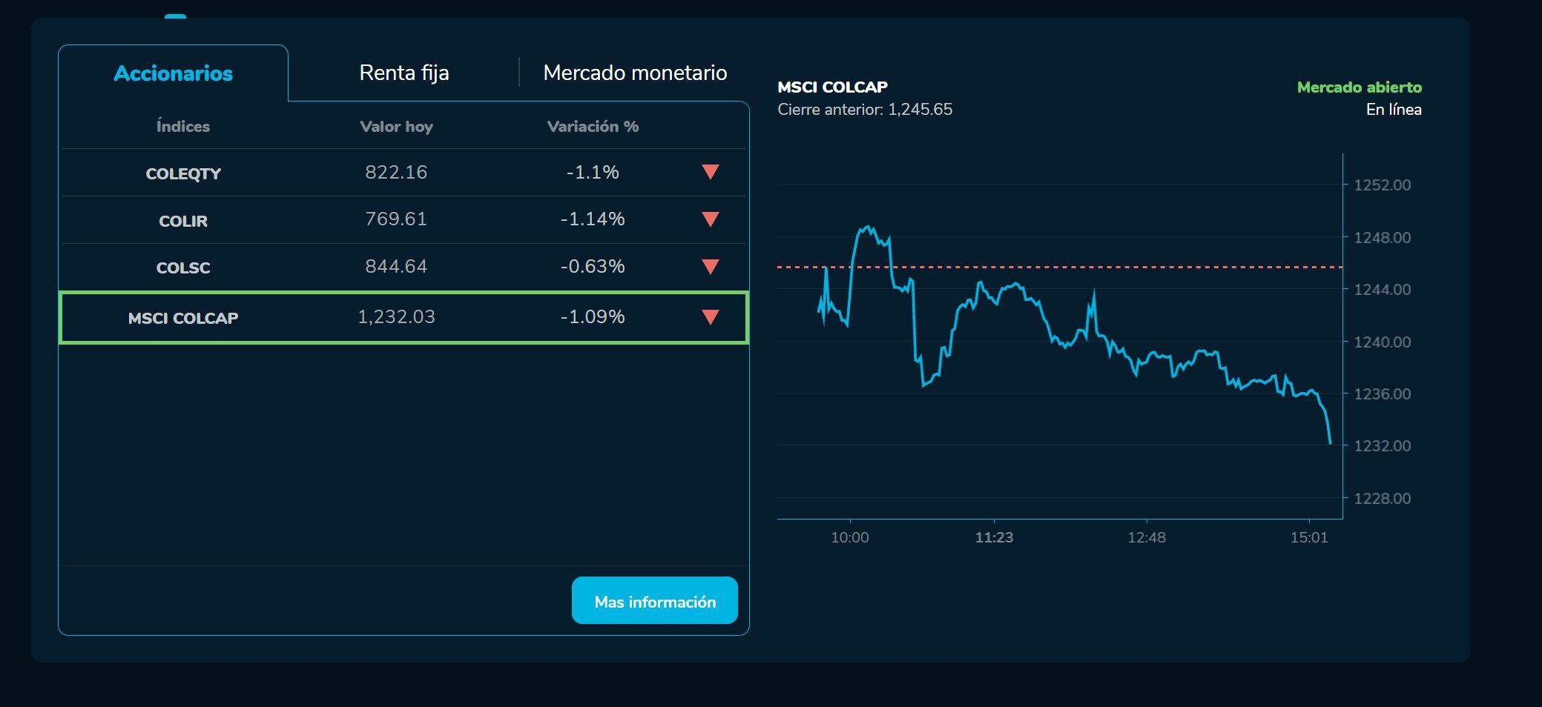Click the MSCI COLCAP chart title
The image size is (1542, 707).
(x=831, y=86)
